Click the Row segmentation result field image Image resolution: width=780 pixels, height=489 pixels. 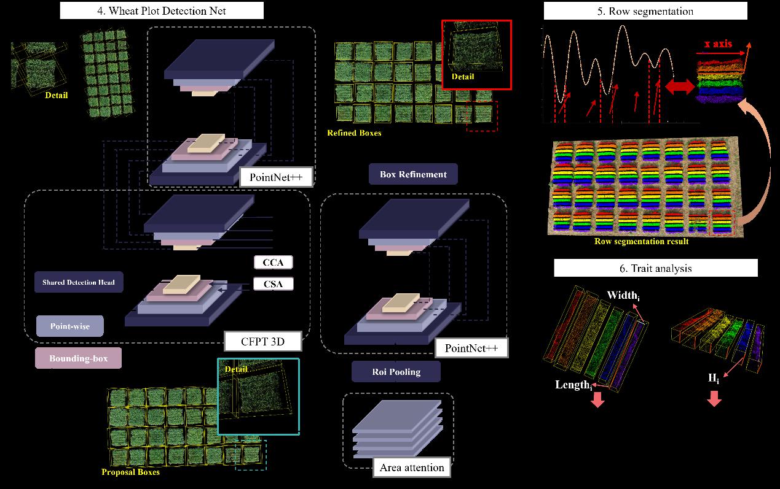pos(644,187)
